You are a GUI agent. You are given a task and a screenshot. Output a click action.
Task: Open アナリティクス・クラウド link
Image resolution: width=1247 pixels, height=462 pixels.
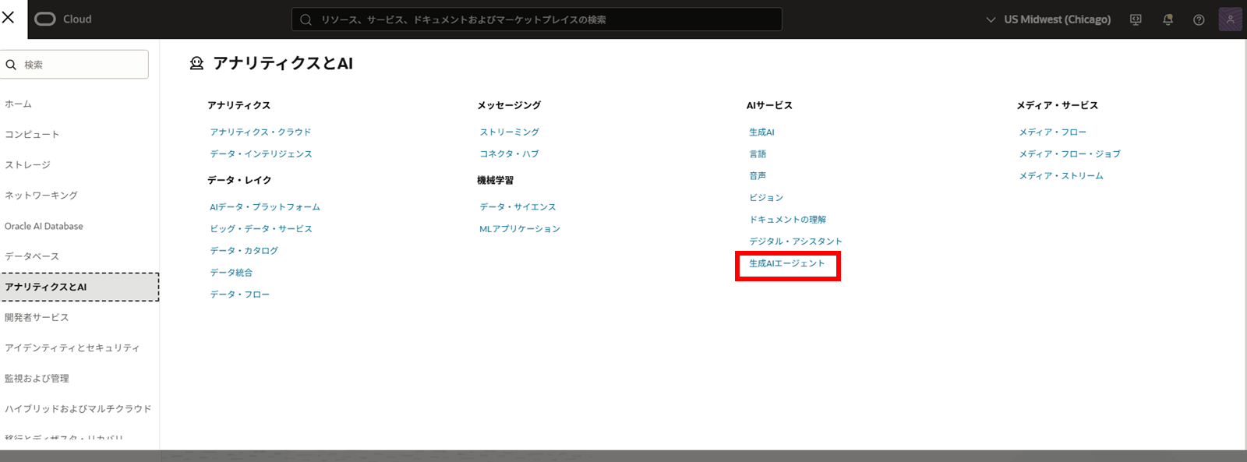click(x=260, y=132)
